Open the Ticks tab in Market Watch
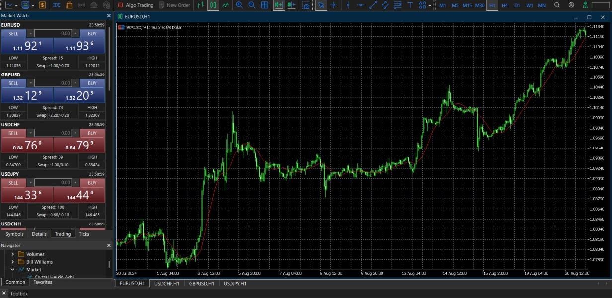Image resolution: width=612 pixels, height=298 pixels. [x=84, y=234]
